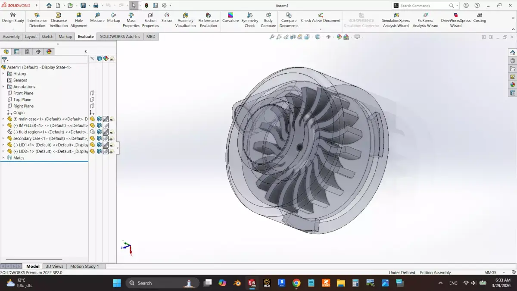The image size is (517, 291).
Task: Launch SimulationXpress Analysis Wizard
Action: pyautogui.click(x=396, y=20)
